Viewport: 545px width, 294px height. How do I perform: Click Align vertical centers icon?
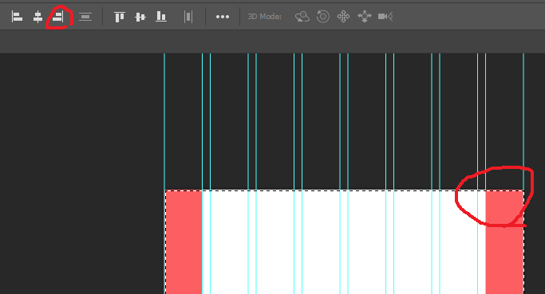click(140, 16)
